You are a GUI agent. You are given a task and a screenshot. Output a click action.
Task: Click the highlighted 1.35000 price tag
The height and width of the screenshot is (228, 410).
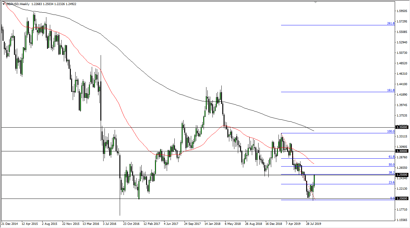tap(402, 127)
